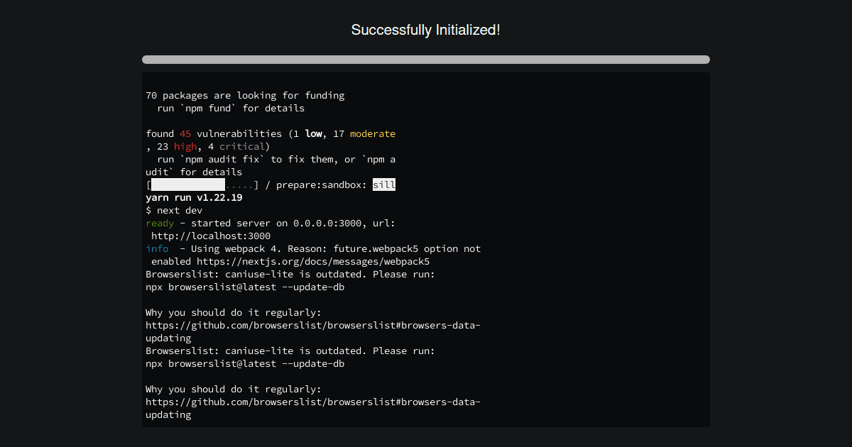Click the ready server status label

pos(159,223)
